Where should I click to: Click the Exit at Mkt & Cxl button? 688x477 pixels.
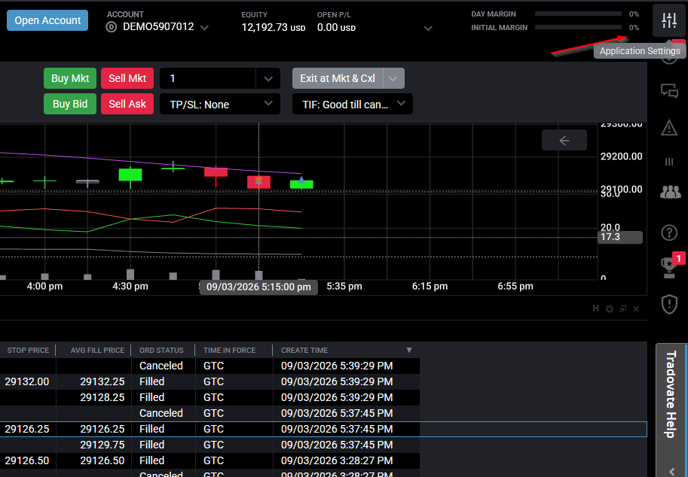[338, 78]
